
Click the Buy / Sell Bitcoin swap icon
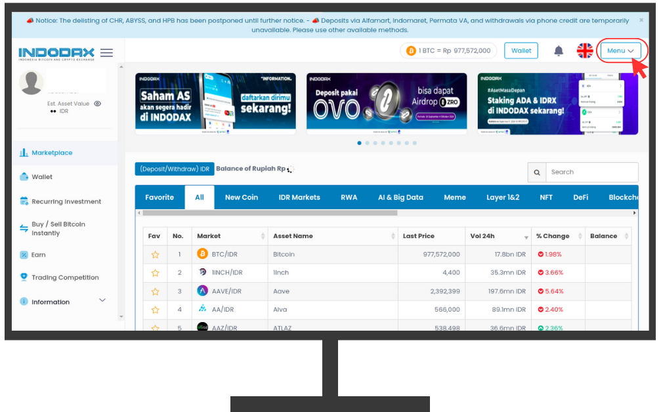24,228
